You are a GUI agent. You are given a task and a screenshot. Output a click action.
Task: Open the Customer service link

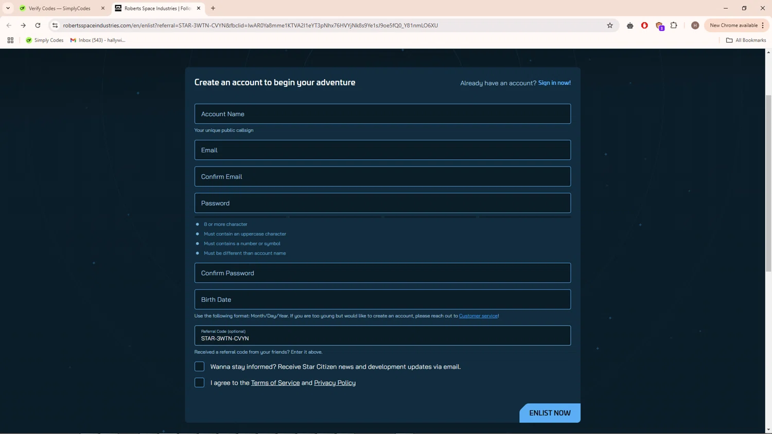tap(478, 316)
